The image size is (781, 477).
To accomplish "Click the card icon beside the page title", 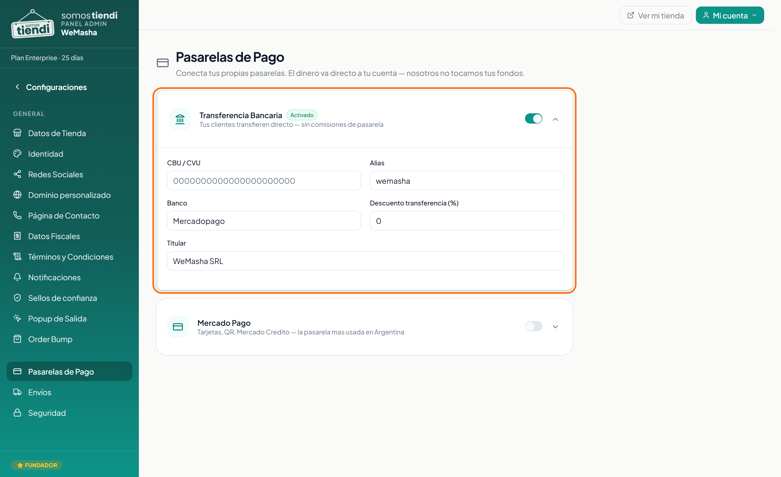I will point(163,63).
